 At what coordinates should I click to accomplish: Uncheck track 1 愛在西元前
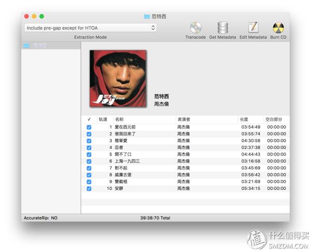click(x=89, y=127)
